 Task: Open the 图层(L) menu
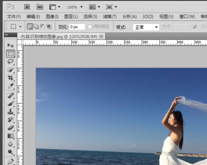coord(71,16)
